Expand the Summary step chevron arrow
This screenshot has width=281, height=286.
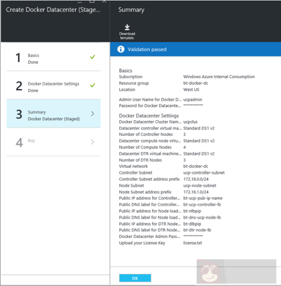(x=92, y=114)
